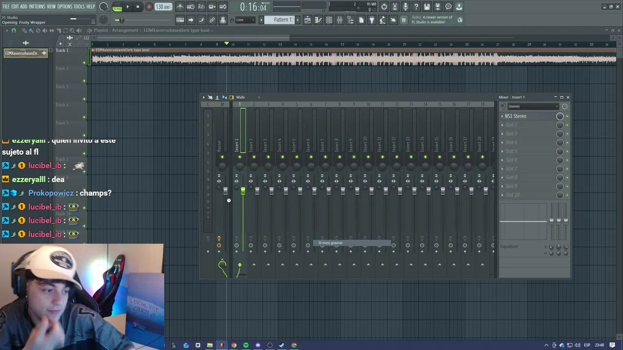This screenshot has width=623, height=350.
Task: Click the one-click audio recording microphone icon
Action: [x=405, y=7]
